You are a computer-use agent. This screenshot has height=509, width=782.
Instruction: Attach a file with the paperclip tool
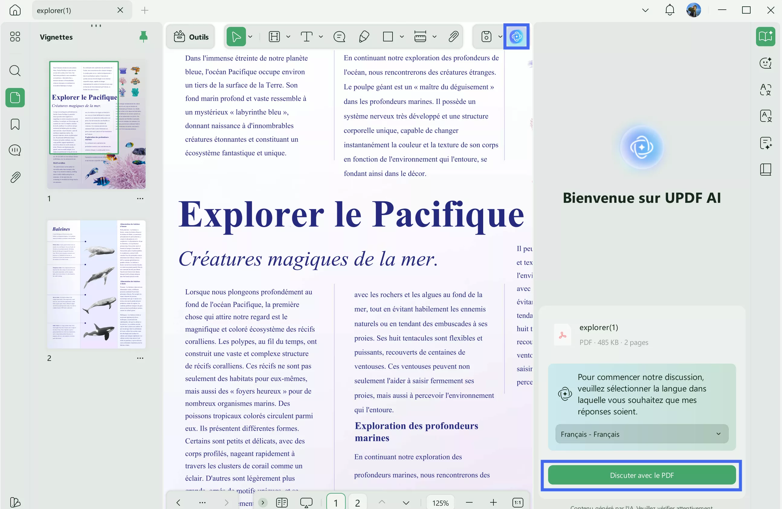pyautogui.click(x=453, y=37)
